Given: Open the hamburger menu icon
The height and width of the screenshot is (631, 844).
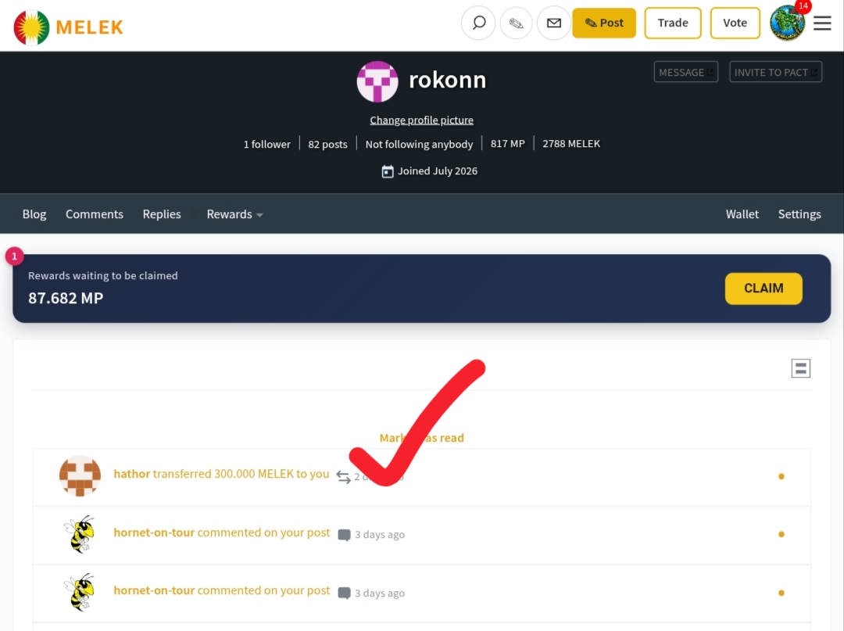Looking at the screenshot, I should point(822,23).
